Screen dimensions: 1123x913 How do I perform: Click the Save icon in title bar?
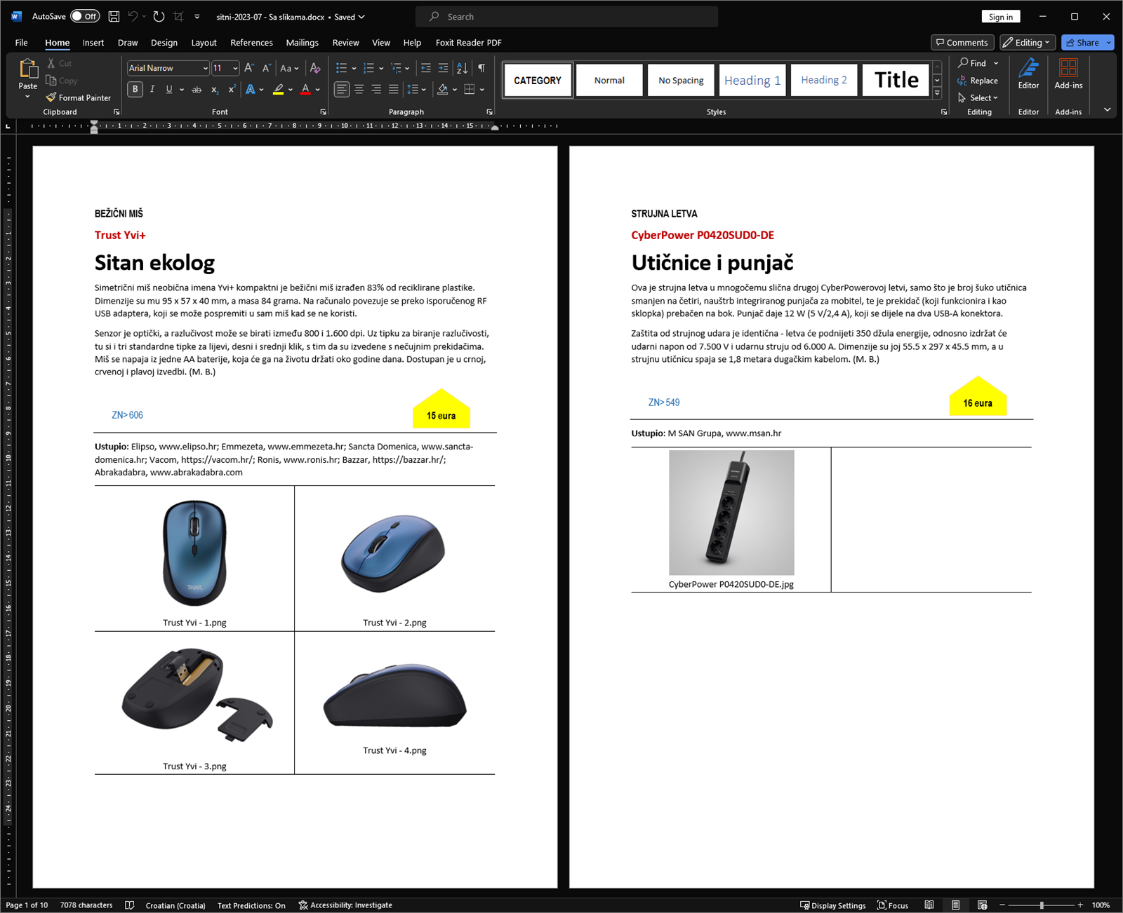(x=114, y=16)
